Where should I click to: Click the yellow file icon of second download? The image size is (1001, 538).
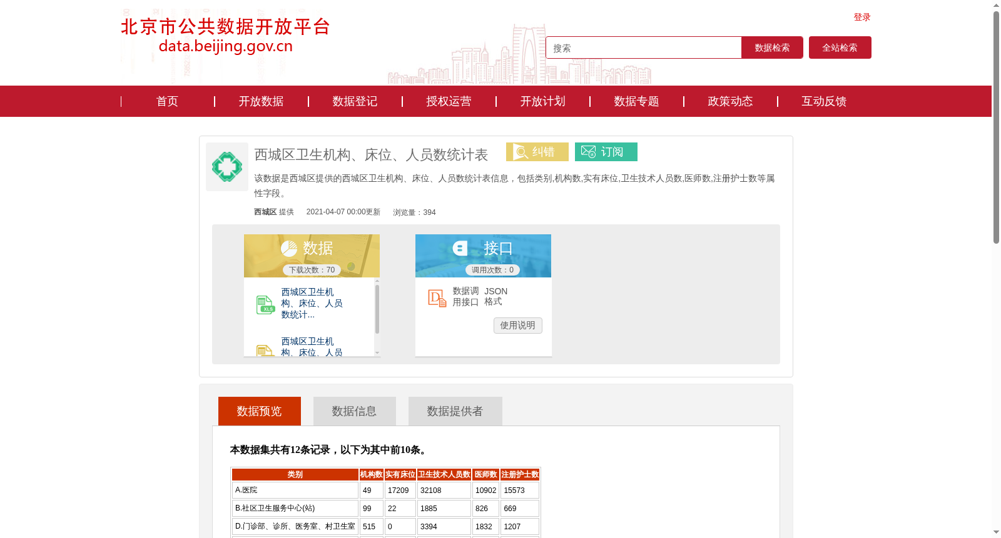coord(265,351)
